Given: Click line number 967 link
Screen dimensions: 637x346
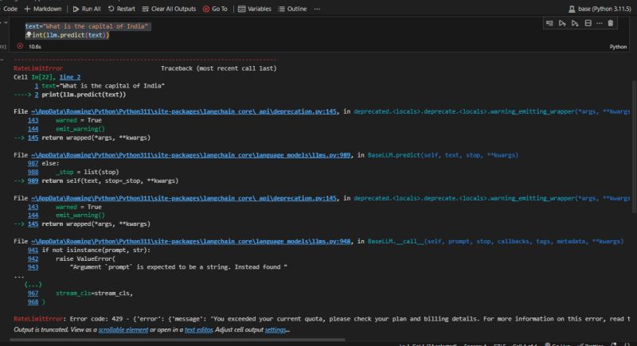Looking at the screenshot, I should [x=33, y=294].
